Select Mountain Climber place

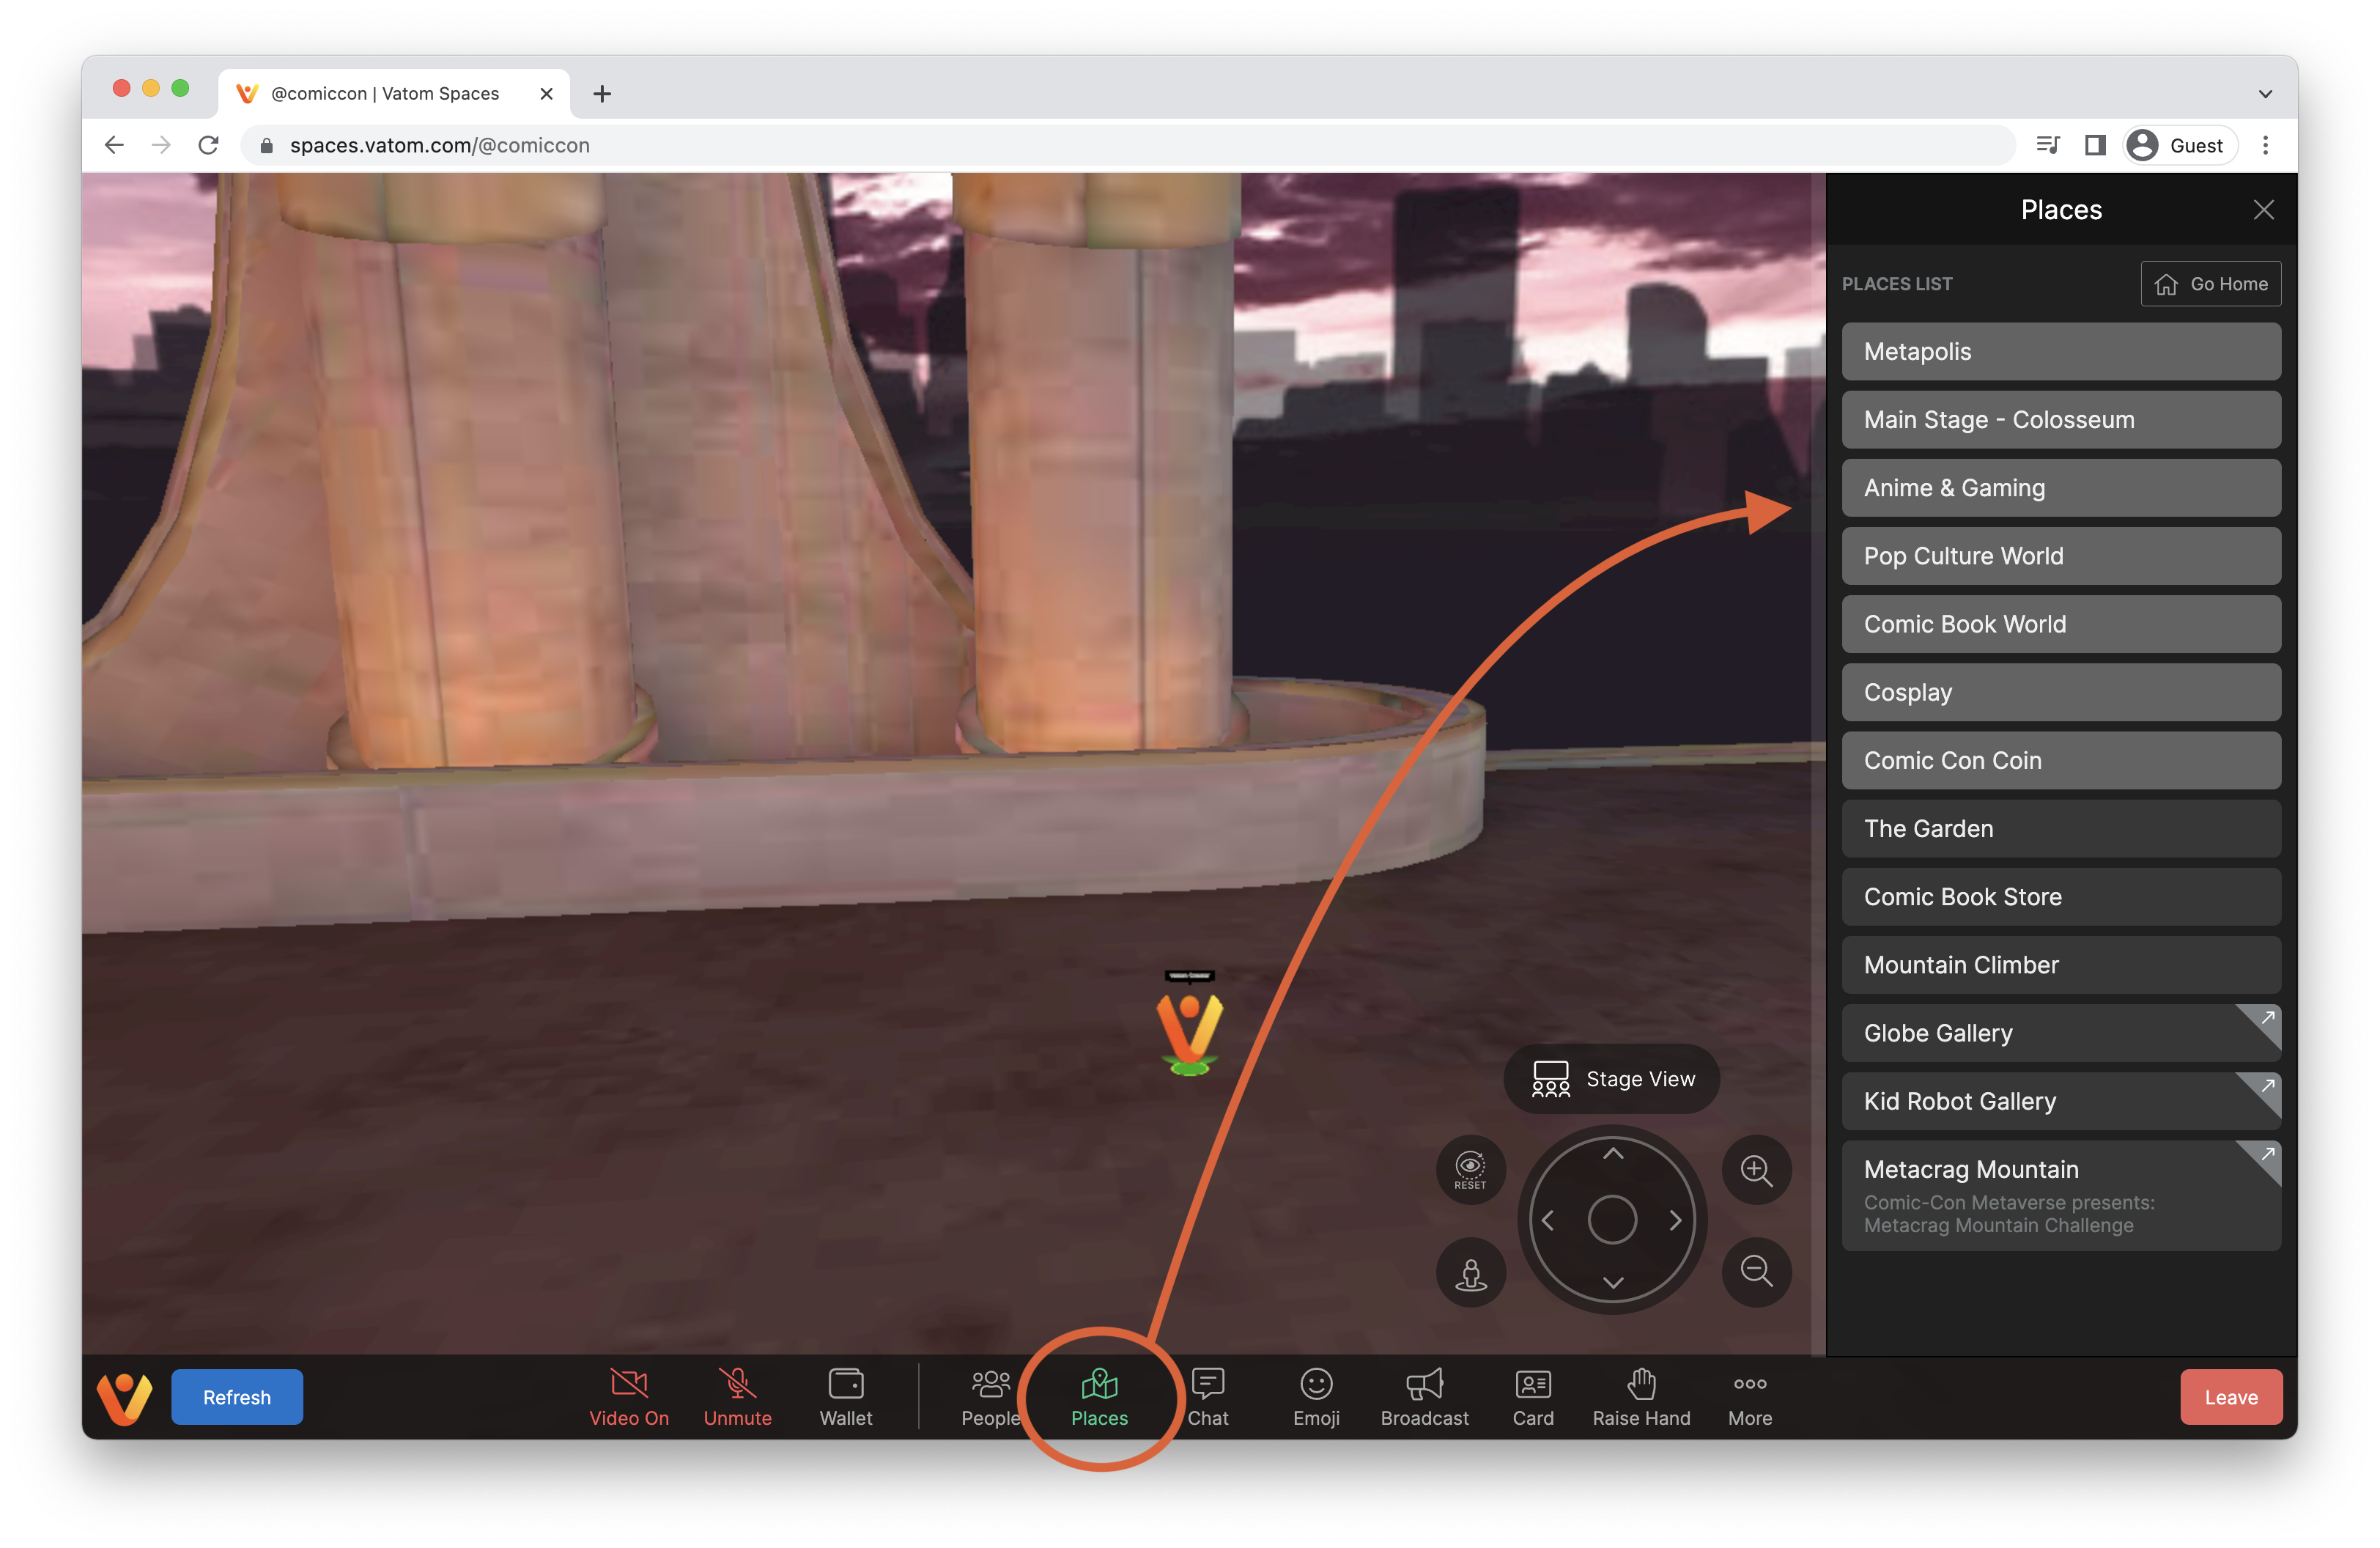2061,965
